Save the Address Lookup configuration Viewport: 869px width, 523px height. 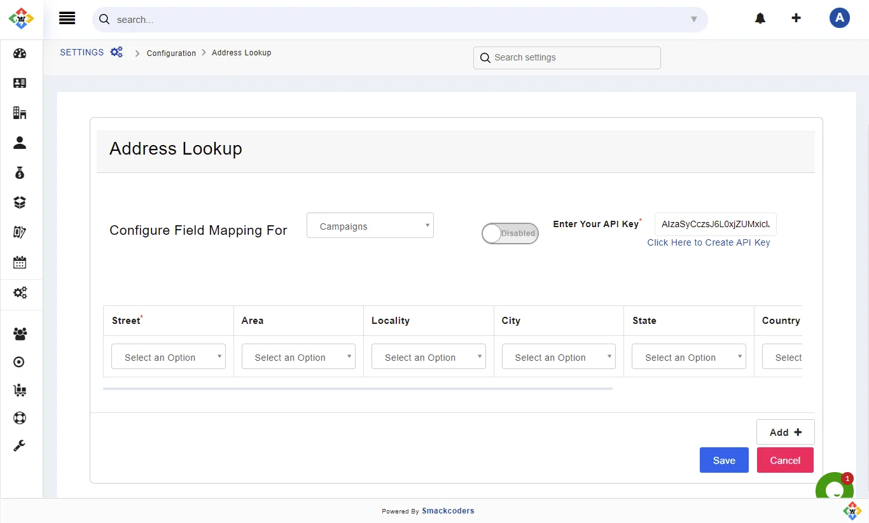[724, 460]
